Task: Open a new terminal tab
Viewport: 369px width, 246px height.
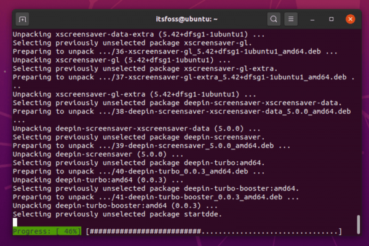Action: pyautogui.click(x=22, y=18)
